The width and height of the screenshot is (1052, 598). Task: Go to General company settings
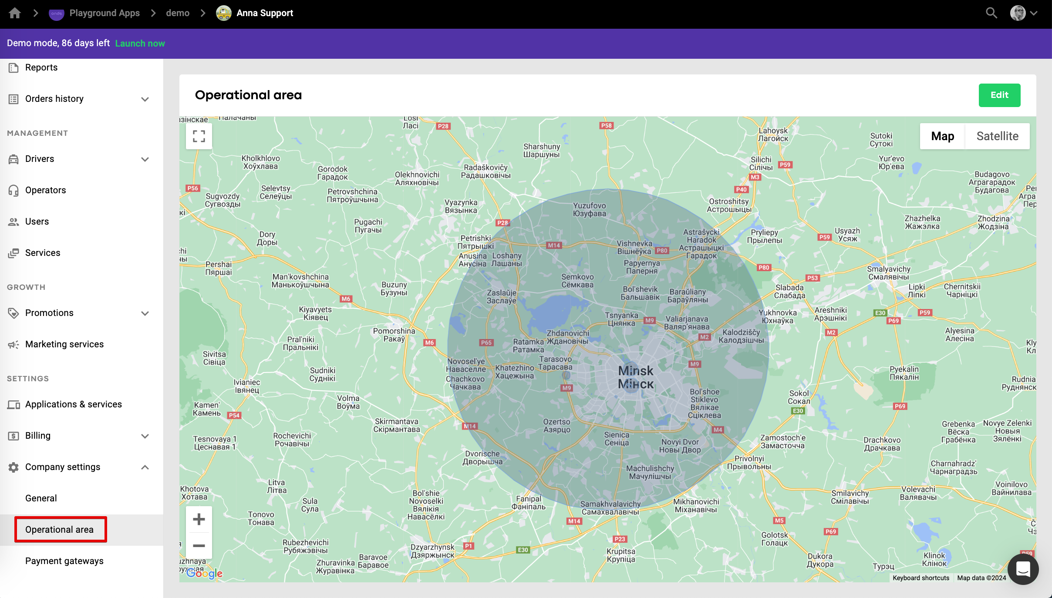point(41,498)
